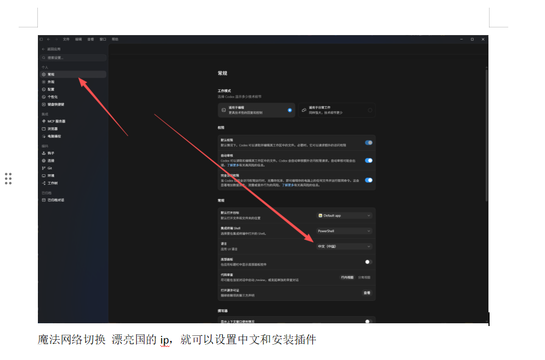Click the 配置 icon in sidebar
Viewport: 545px width, 360px height.
coord(44,89)
